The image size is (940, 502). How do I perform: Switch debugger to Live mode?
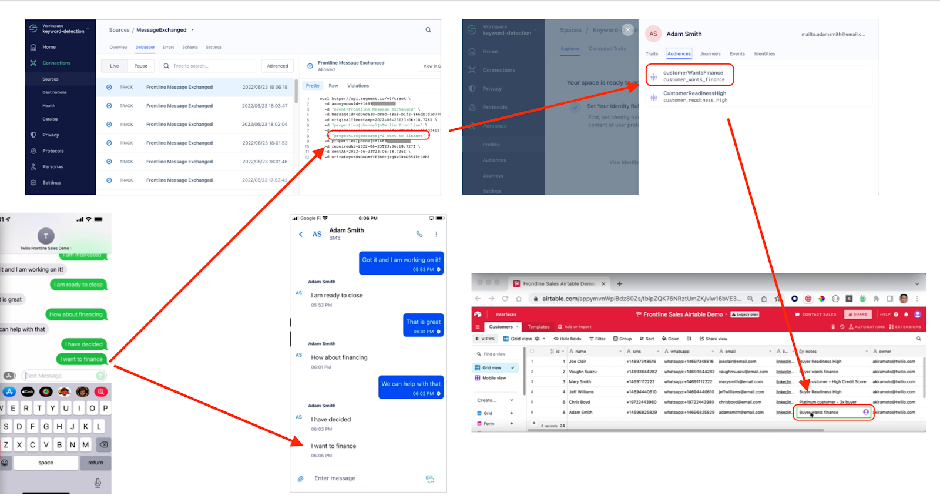pos(115,66)
